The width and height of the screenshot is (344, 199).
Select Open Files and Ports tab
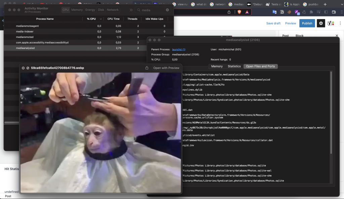point(260,66)
